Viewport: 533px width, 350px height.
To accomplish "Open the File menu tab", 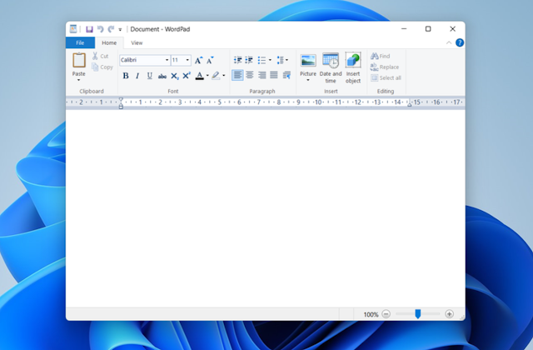I will tap(80, 42).
